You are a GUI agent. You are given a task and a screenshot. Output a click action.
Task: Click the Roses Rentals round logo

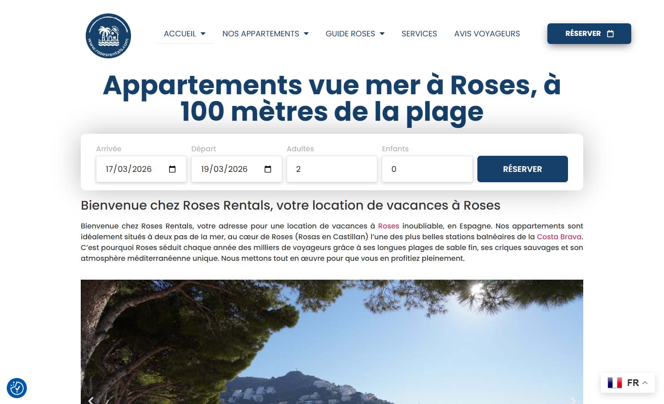(x=108, y=36)
